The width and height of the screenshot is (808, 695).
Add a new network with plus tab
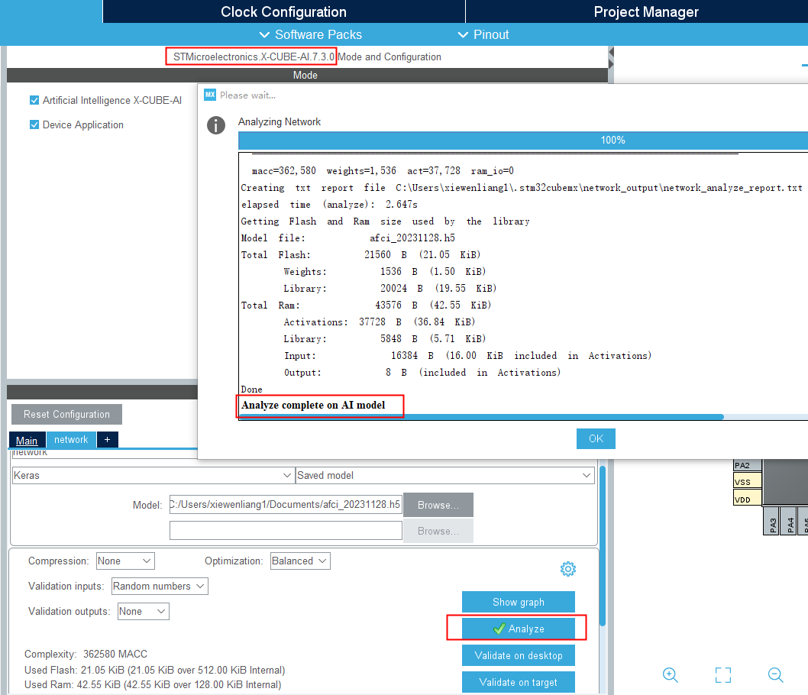click(107, 439)
